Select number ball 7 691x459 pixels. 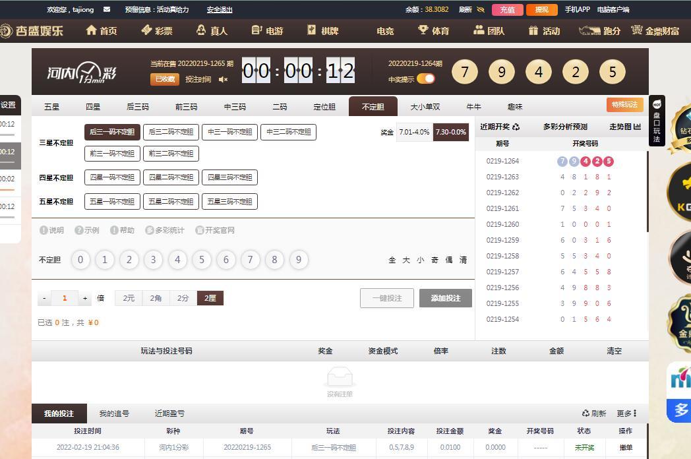pos(250,260)
